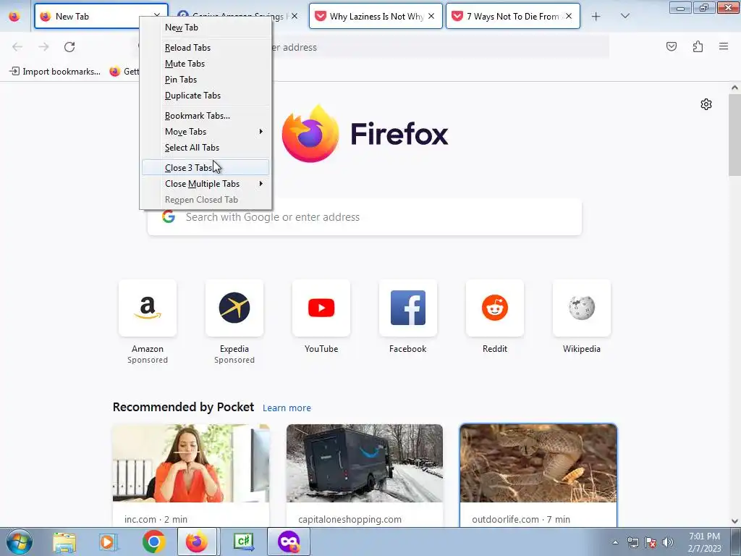Select Pin Tabs from context menu
This screenshot has width=741, height=556.
point(206,80)
